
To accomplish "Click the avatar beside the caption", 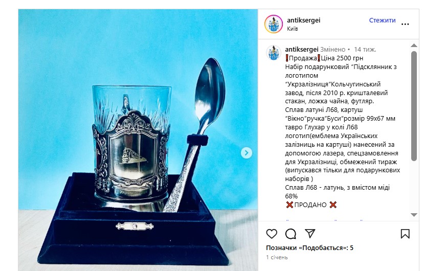I will click(274, 53).
